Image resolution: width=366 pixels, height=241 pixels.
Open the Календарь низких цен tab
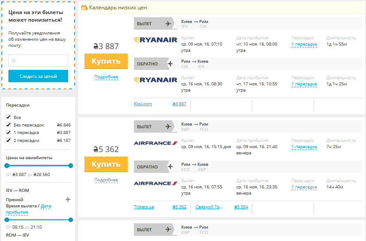click(x=118, y=8)
